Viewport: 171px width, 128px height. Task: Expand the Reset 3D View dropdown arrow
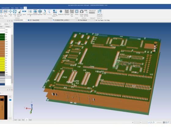[x=21, y=16]
